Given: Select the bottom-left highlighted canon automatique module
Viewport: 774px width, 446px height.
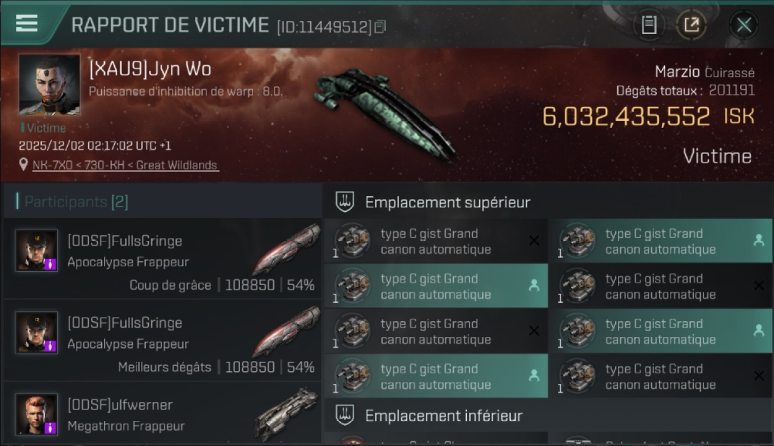Looking at the screenshot, I should click(x=436, y=376).
